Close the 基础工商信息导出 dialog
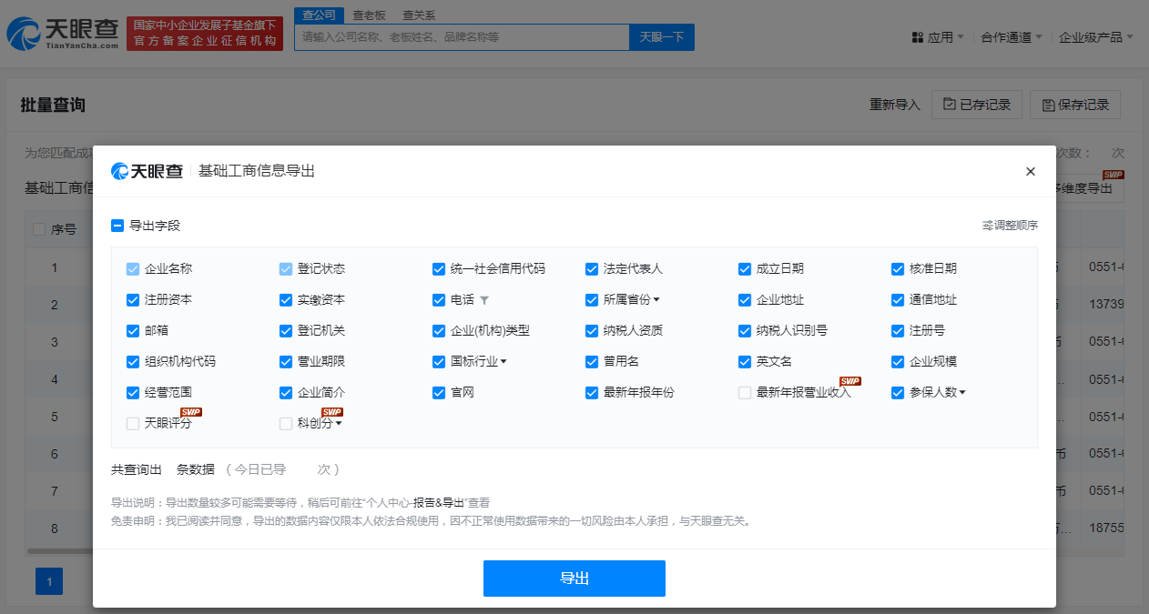The width and height of the screenshot is (1149, 614). point(1031,171)
